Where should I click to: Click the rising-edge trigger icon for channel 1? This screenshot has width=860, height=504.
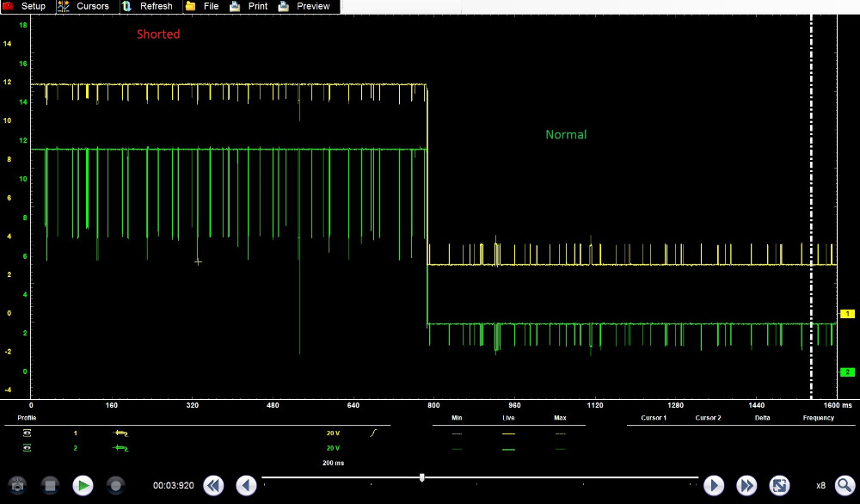[x=374, y=434]
